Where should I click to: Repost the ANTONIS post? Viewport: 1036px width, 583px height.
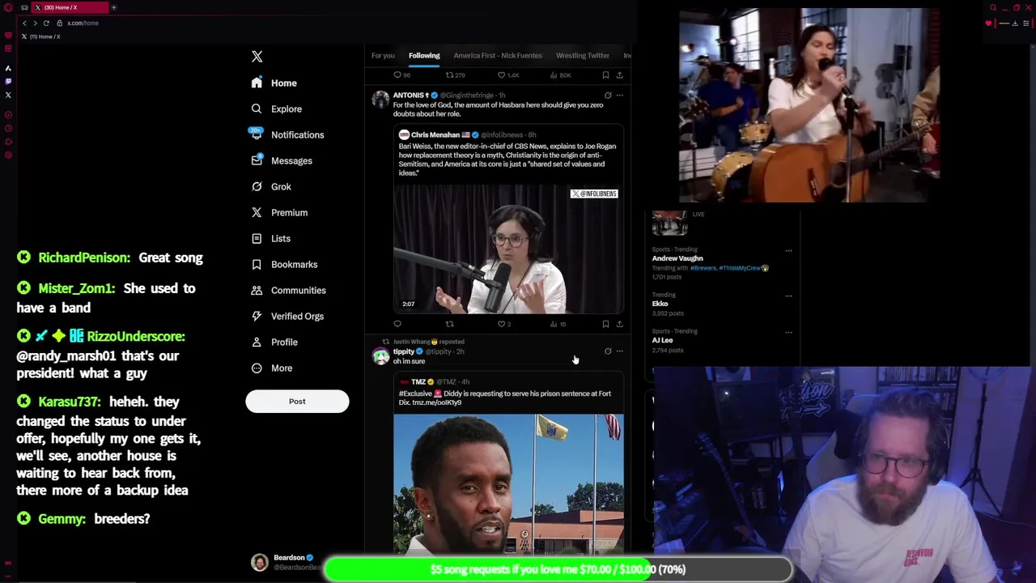[450, 324]
